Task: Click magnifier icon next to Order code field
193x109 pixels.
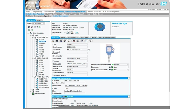Action: coord(89,50)
